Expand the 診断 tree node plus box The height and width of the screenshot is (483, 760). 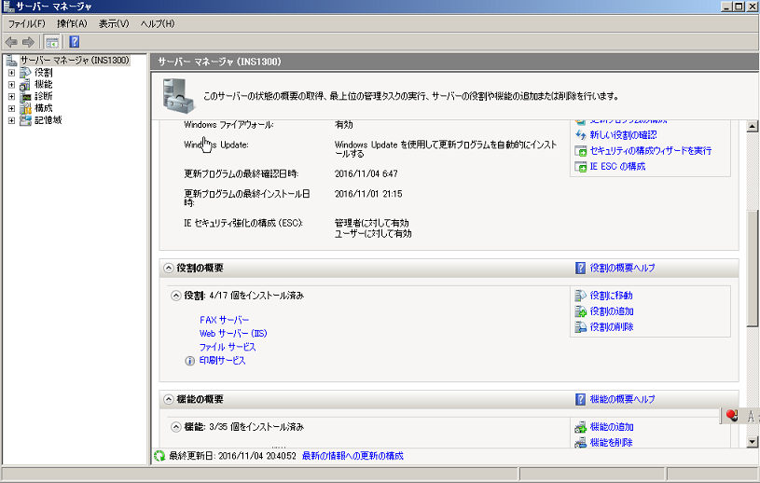(x=11, y=96)
